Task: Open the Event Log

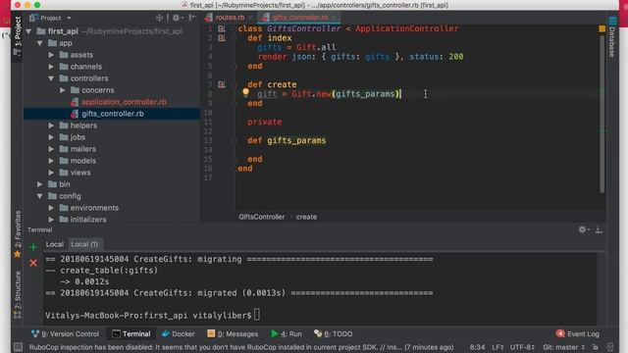Action: pyautogui.click(x=578, y=333)
